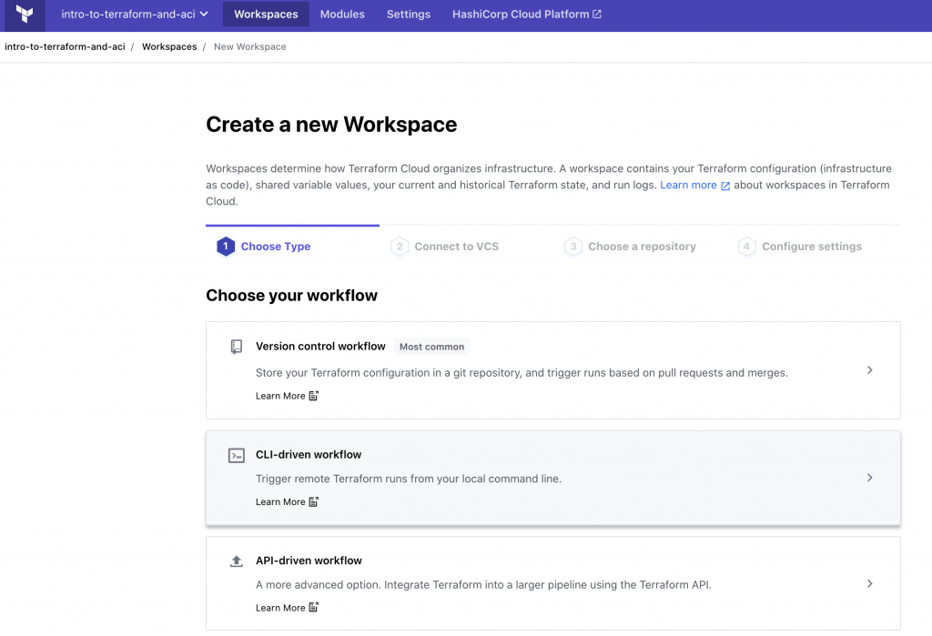Open the intro-to-terraform-and-aci organization dropdown
The width and height of the screenshot is (932, 636).
[133, 15]
